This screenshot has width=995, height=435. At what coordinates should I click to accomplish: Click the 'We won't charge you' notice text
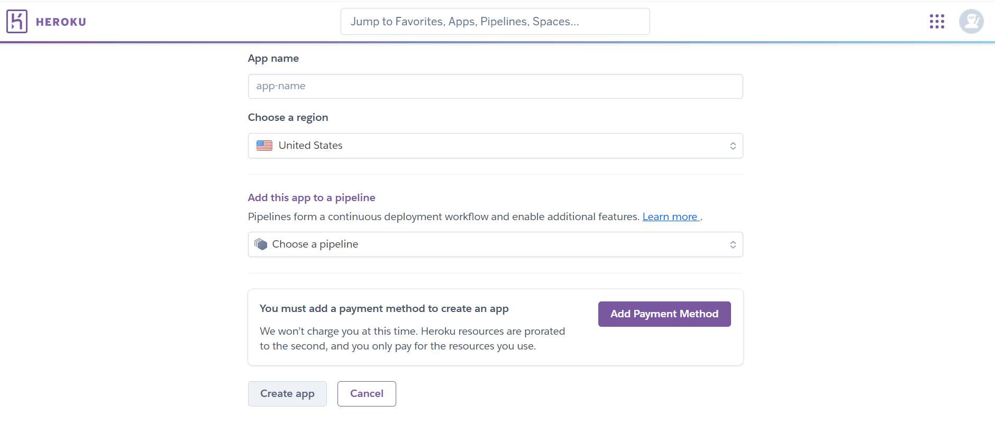pos(413,338)
